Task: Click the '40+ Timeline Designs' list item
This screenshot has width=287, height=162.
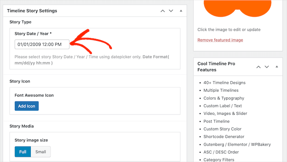Action: (225, 82)
